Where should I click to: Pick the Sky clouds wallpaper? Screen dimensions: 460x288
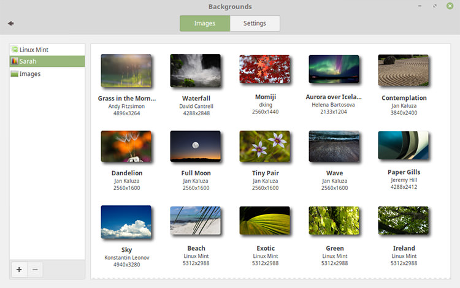tap(126, 222)
